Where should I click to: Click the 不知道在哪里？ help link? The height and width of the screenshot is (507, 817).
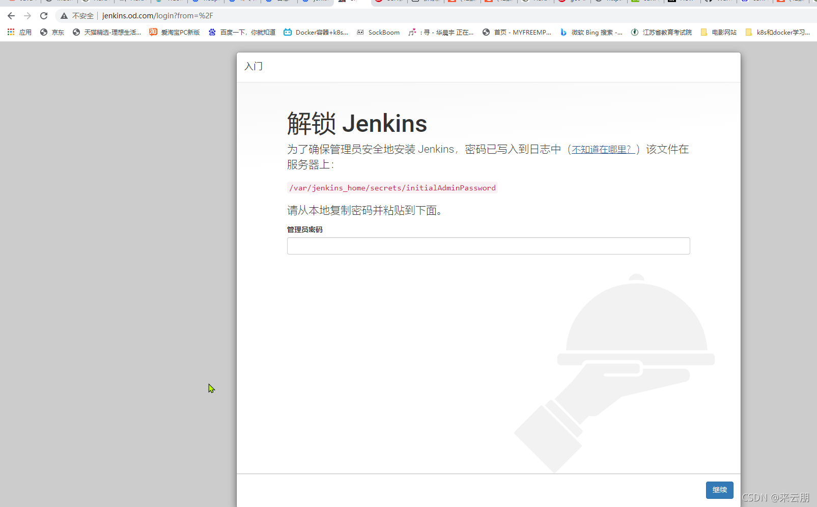[603, 149]
